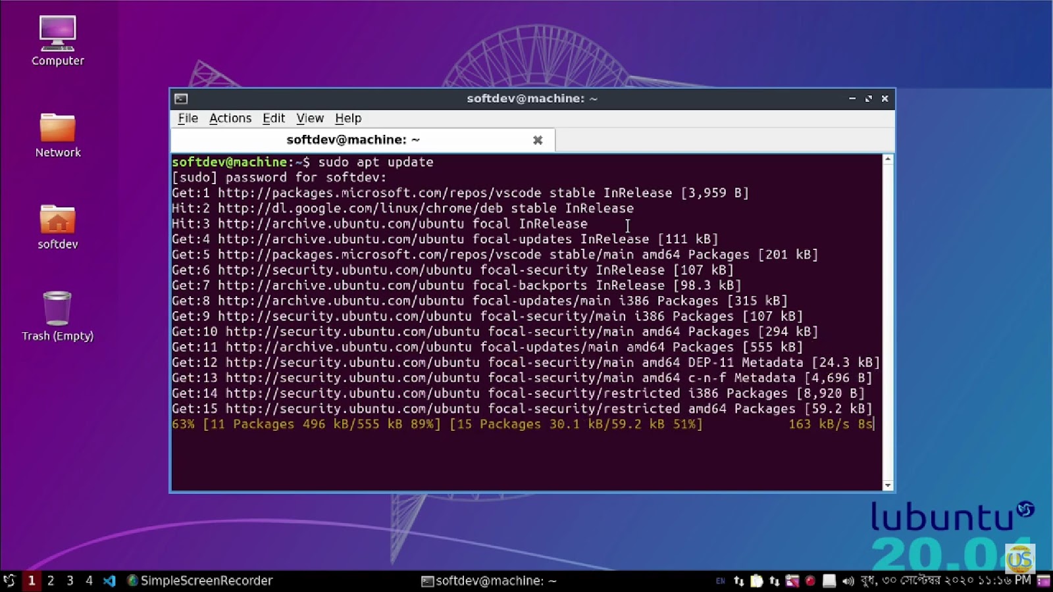Open the Lubuntu application menu button
1053x592 pixels.
pyautogui.click(x=9, y=580)
